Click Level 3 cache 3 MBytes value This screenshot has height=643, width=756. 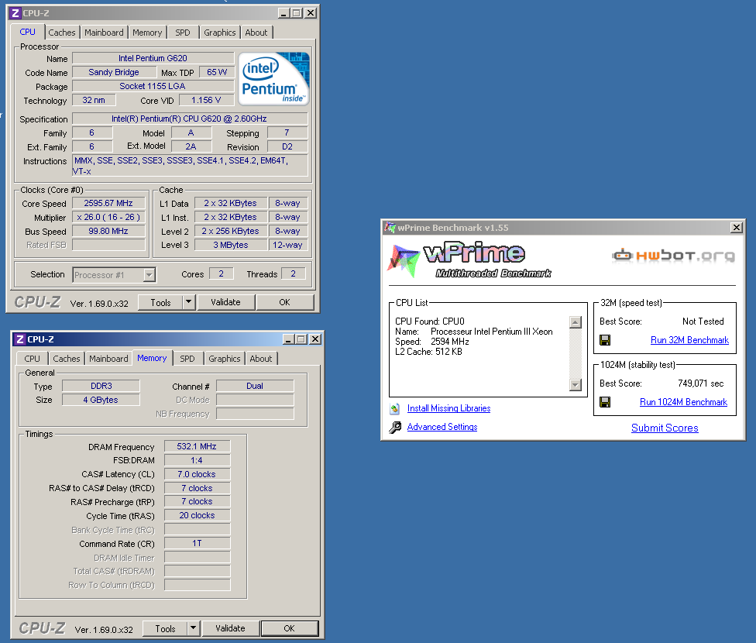click(x=231, y=245)
